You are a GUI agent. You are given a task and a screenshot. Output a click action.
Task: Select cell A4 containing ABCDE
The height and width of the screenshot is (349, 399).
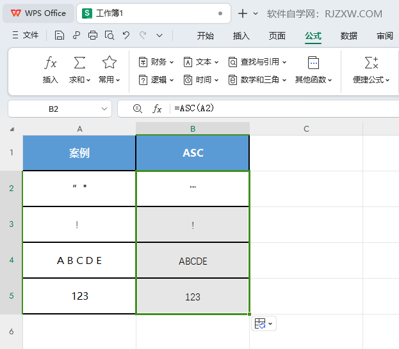pos(79,260)
